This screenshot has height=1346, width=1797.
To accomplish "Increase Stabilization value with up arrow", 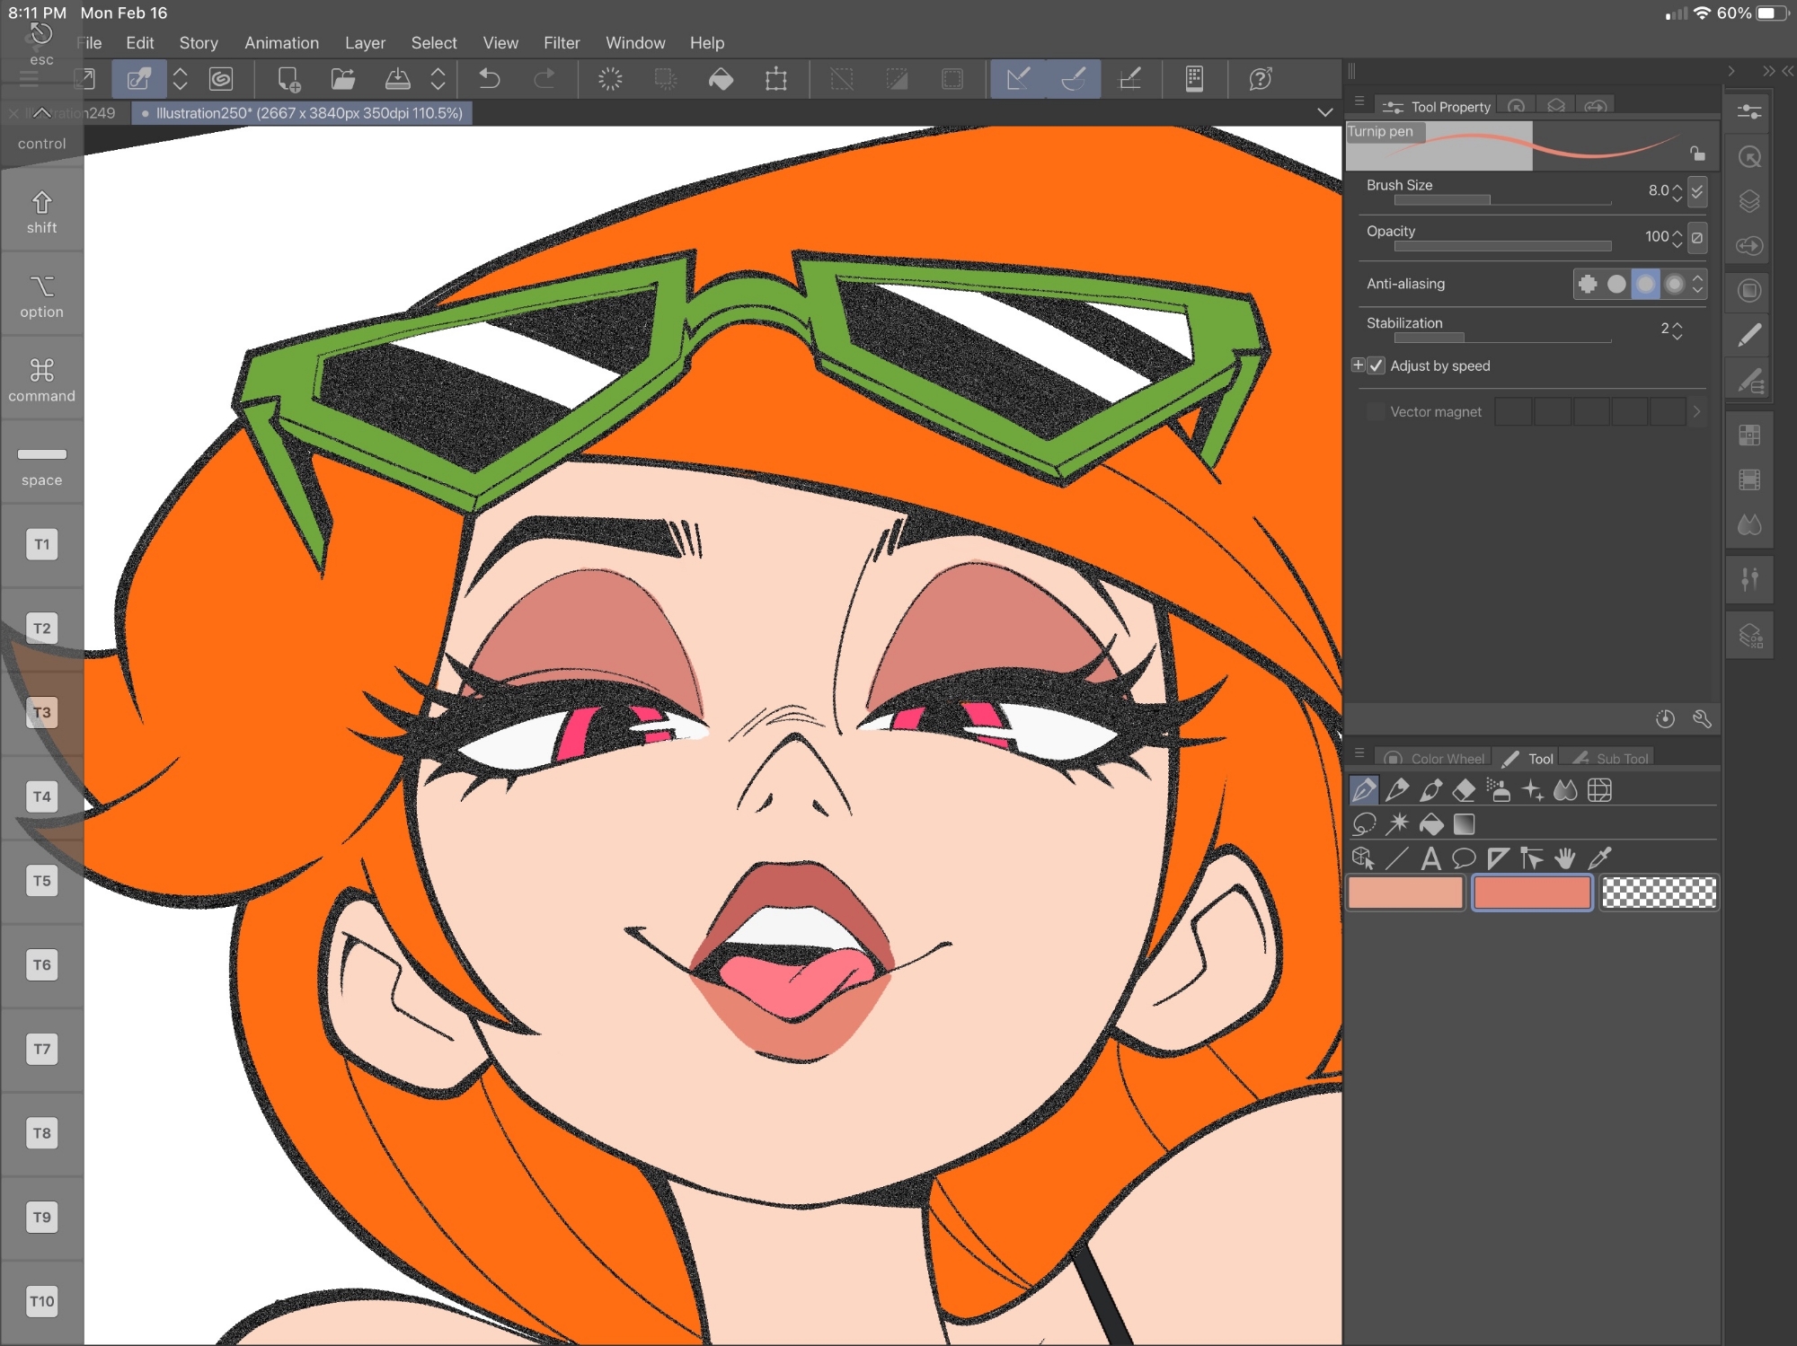I will [1677, 324].
